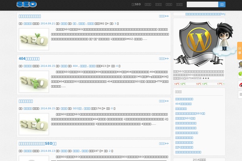Click read-more >> link of the 2014.09.13 article
242x161 pixels.
tap(164, 144)
